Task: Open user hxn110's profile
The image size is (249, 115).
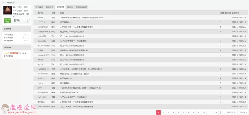Action: (41, 18)
